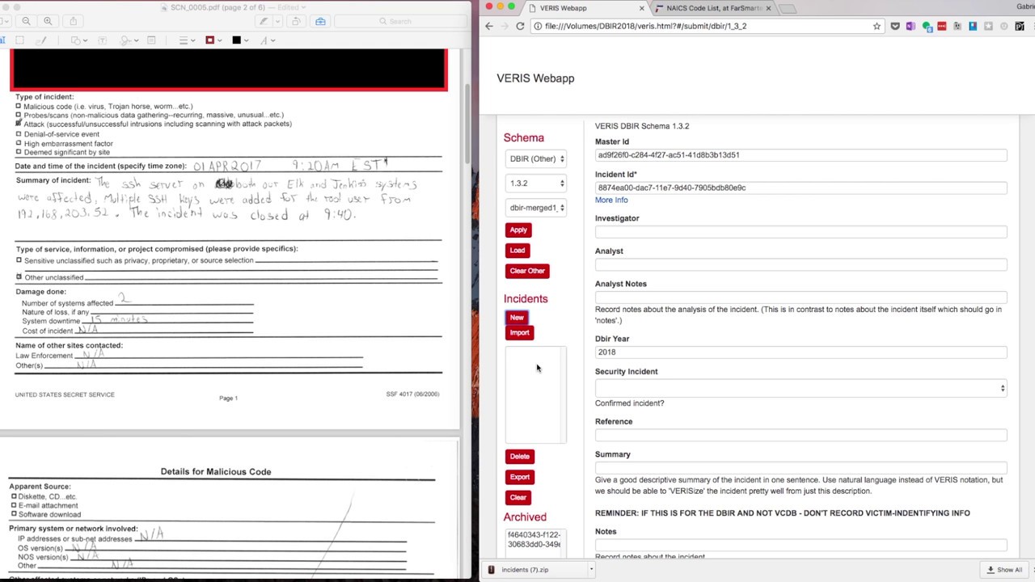Switch to NAICS Code List tab
This screenshot has height=582, width=1035.
[714, 8]
